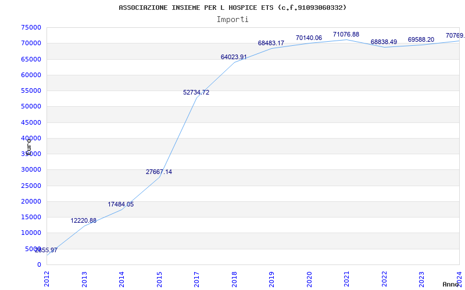The width and height of the screenshot is (465, 290).
Task: Select data label 12220.88
Action: click(83, 220)
